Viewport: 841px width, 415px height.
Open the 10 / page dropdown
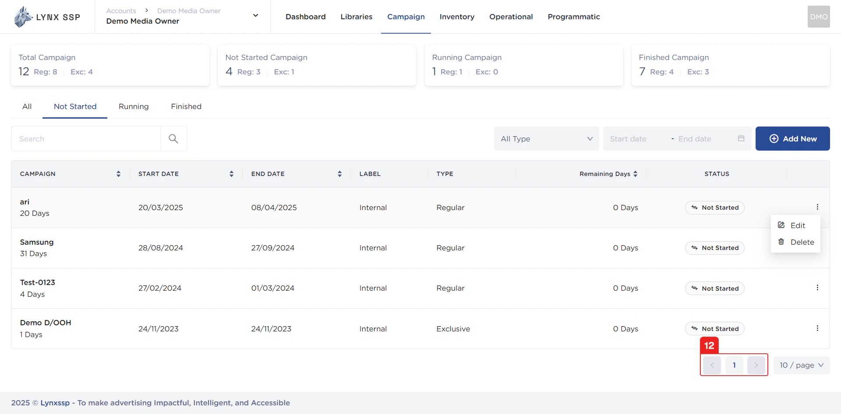point(801,365)
